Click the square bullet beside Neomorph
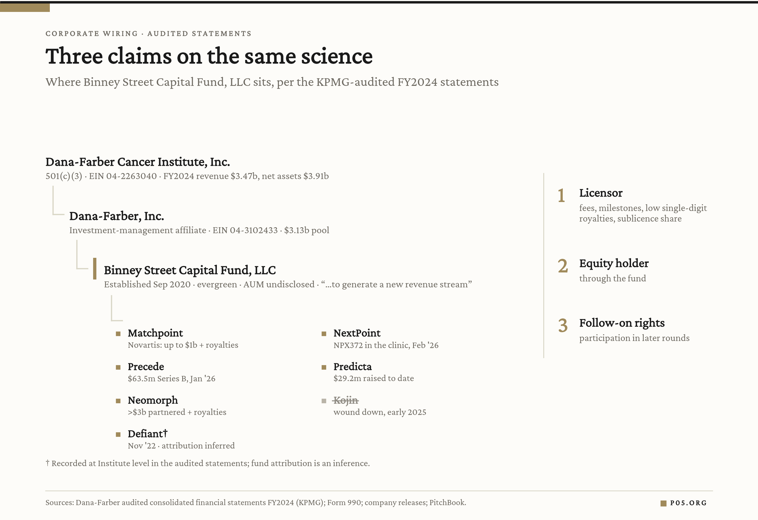 pyautogui.click(x=118, y=401)
